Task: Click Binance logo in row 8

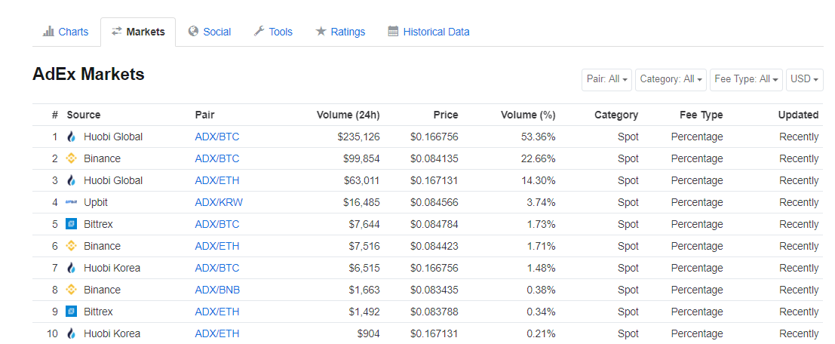Action: click(x=72, y=290)
